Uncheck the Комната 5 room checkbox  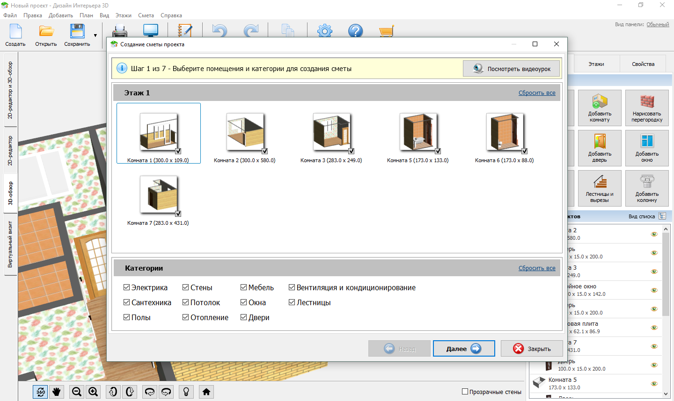coord(438,151)
